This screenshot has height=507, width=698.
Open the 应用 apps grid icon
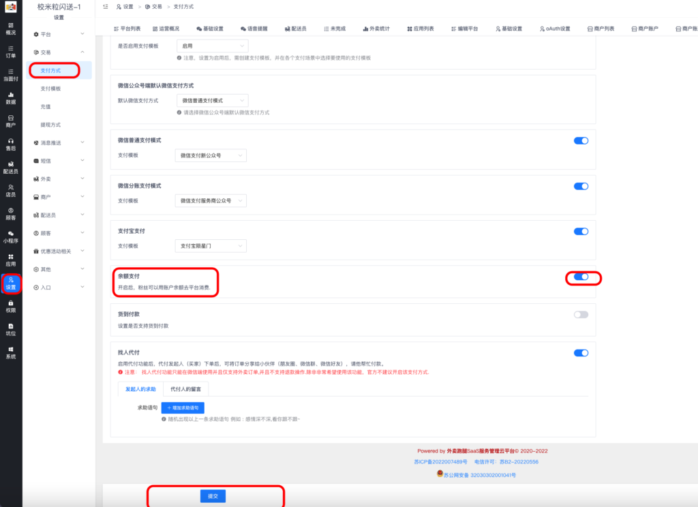[x=11, y=260]
